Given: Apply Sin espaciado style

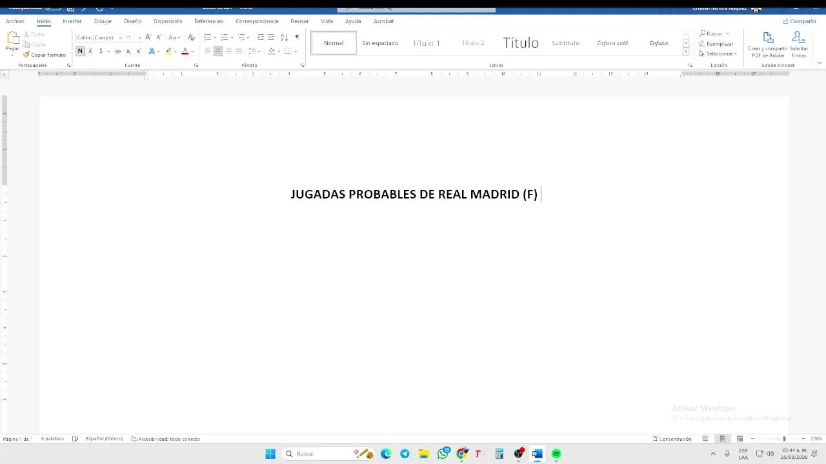Looking at the screenshot, I should [380, 43].
